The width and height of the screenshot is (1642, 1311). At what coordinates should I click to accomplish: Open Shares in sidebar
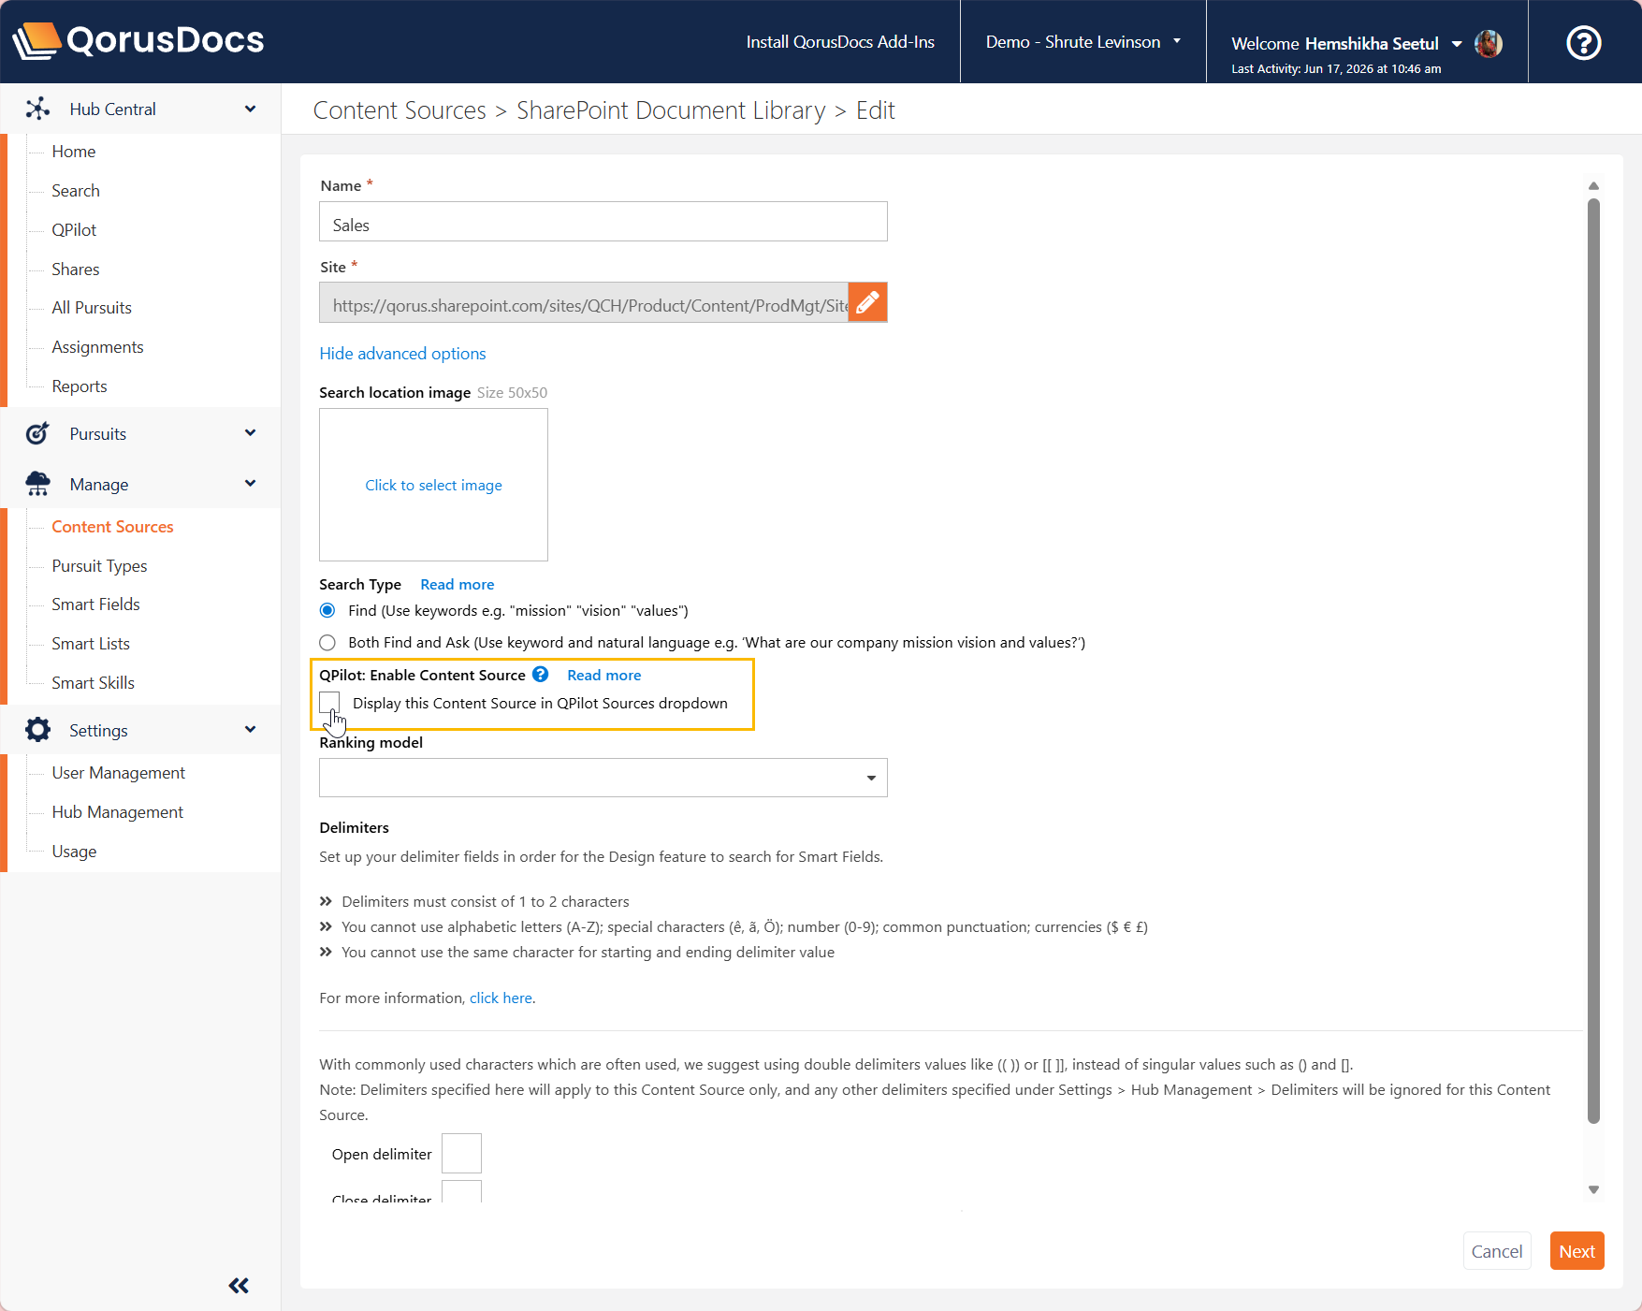click(76, 269)
